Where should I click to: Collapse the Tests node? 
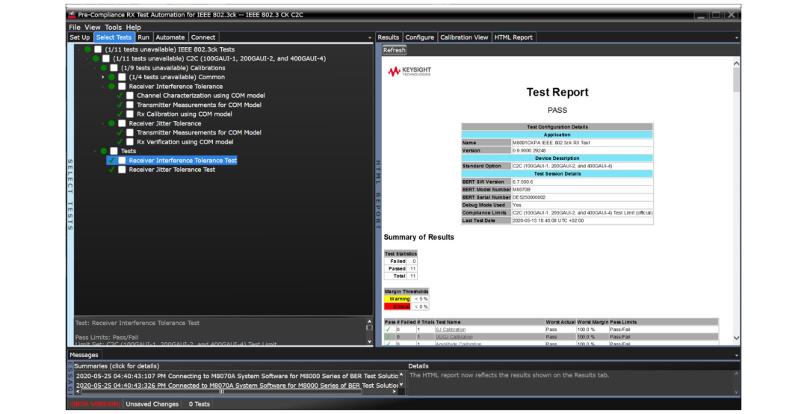click(95, 152)
